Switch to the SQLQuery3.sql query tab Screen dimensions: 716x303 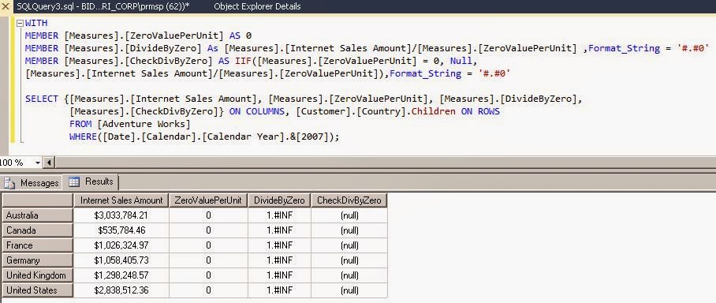tap(103, 6)
